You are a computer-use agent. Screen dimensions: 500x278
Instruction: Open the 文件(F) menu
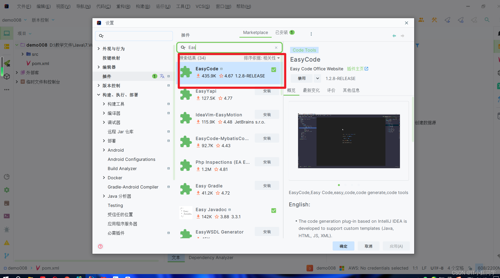click(x=24, y=6)
